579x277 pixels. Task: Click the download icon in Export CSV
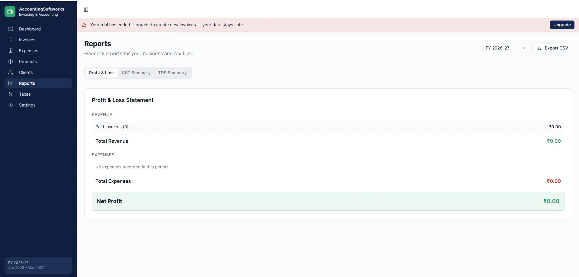pyautogui.click(x=539, y=48)
